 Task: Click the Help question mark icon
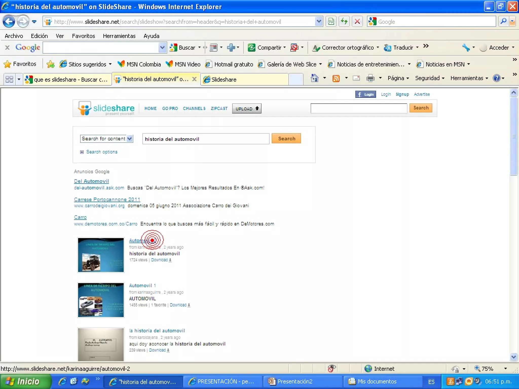click(x=496, y=78)
